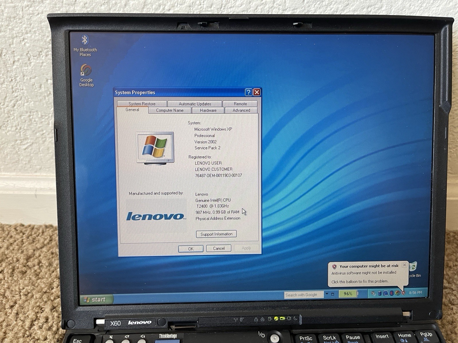
Task: Click the 'Registered to:' label
Action: point(200,157)
